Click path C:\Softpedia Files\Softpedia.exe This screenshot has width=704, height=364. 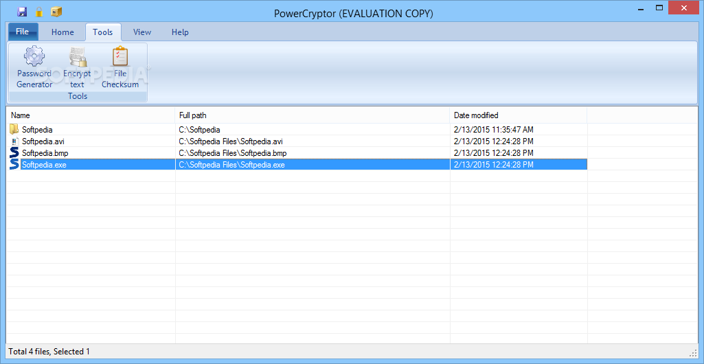231,165
